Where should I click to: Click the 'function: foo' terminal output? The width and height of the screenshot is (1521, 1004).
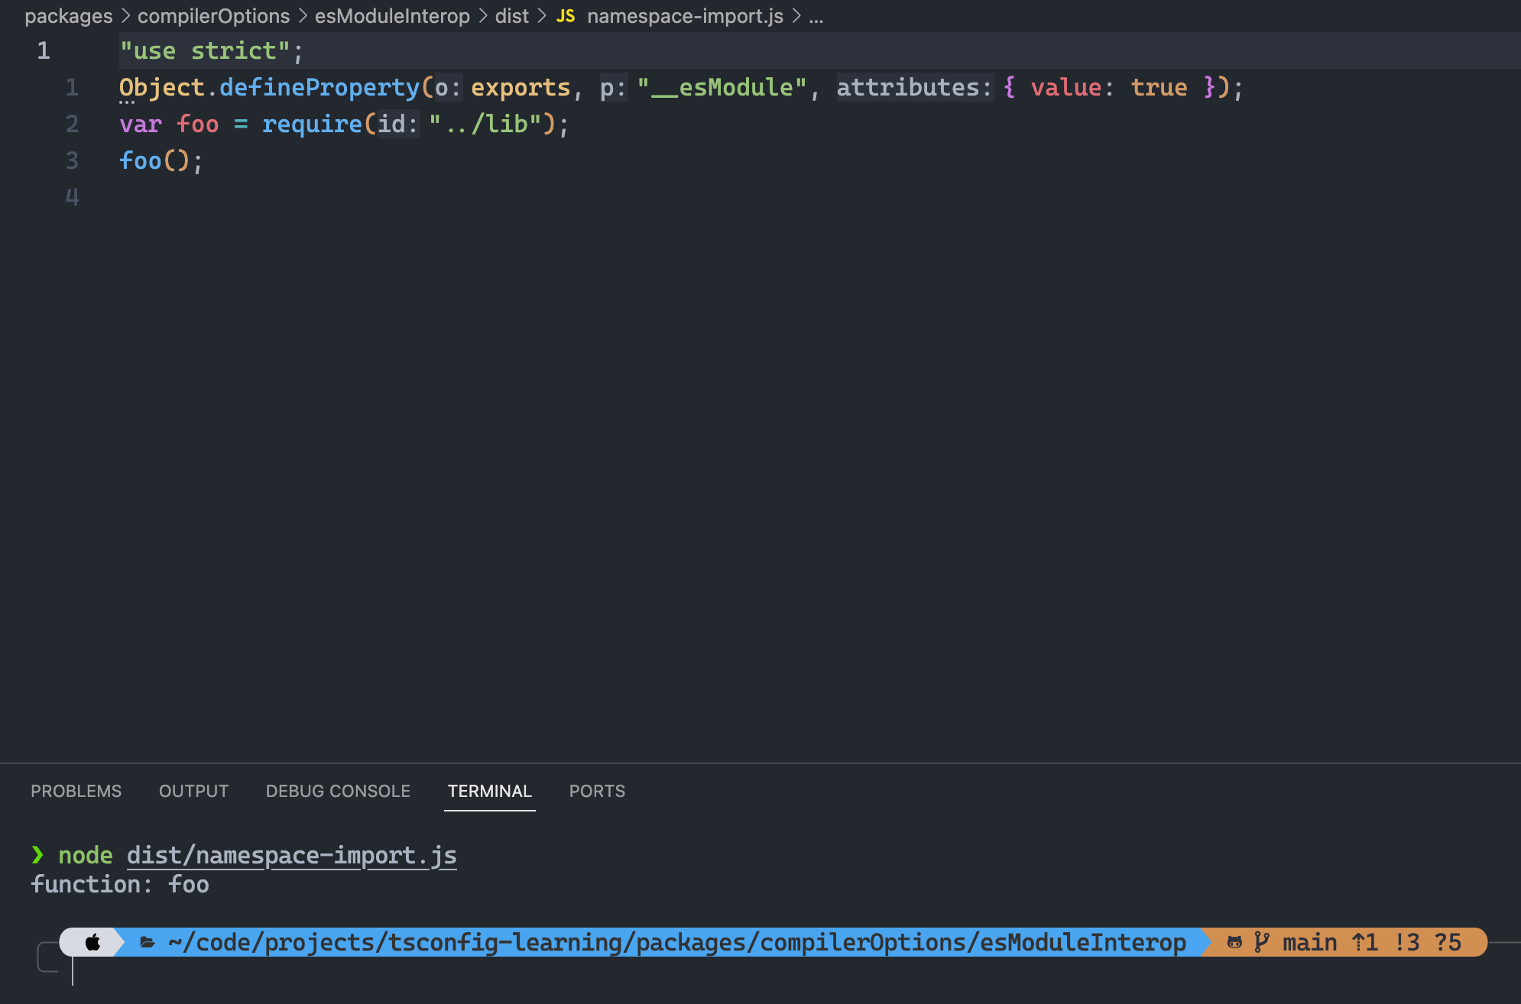[120, 884]
